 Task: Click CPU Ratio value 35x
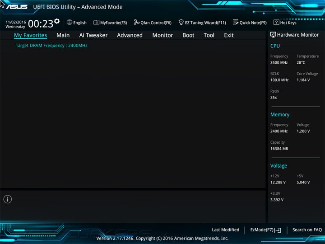coord(274,98)
